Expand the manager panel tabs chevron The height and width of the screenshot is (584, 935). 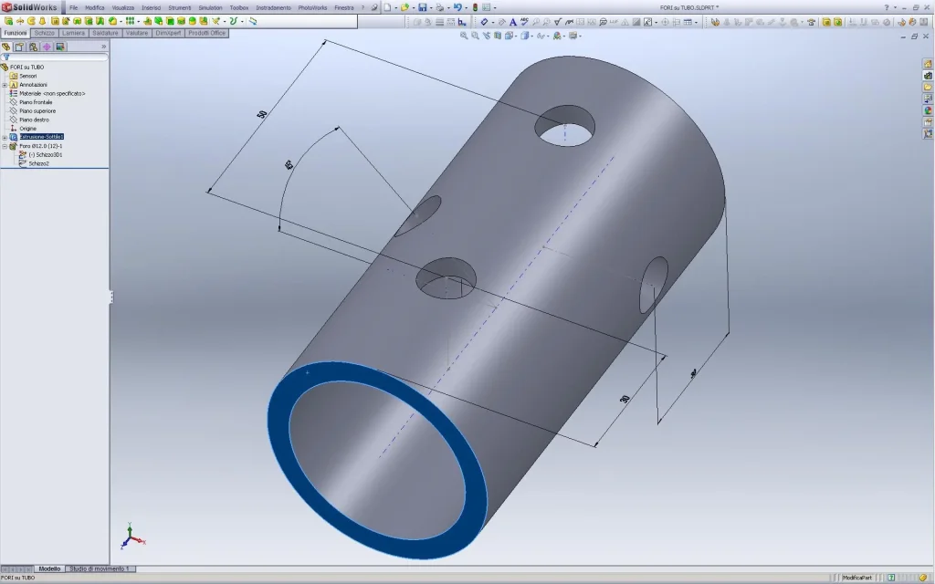(104, 47)
